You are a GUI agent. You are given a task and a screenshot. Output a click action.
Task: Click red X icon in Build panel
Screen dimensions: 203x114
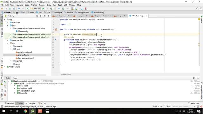point(5,95)
